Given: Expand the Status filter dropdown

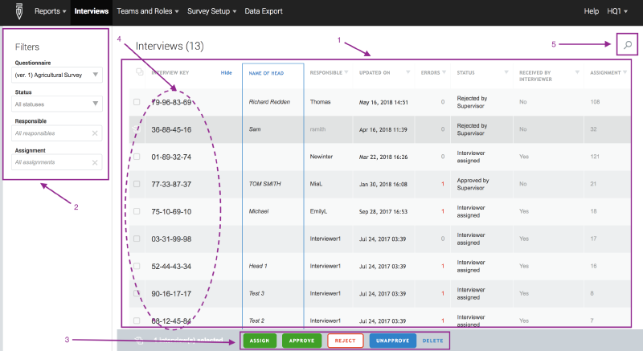Looking at the screenshot, I should (58, 104).
